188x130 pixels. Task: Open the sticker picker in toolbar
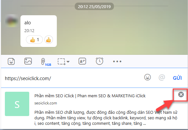[11, 61]
